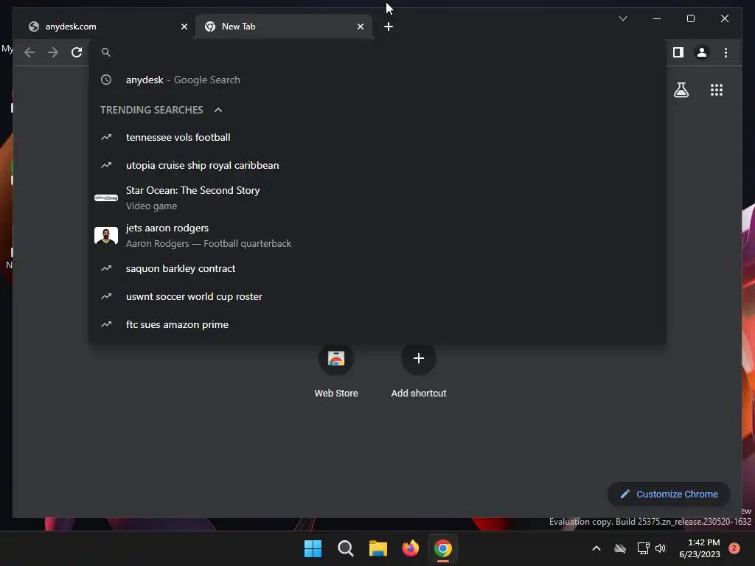755x566 pixels.
Task: Launch Firefox from the taskbar
Action: pyautogui.click(x=410, y=548)
